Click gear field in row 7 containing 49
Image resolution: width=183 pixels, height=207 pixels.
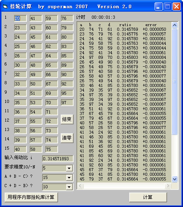(36, 74)
